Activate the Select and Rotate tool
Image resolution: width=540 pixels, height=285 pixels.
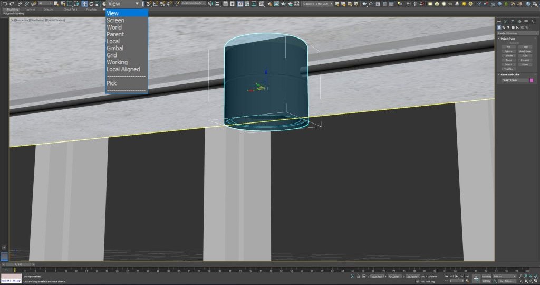click(91, 4)
